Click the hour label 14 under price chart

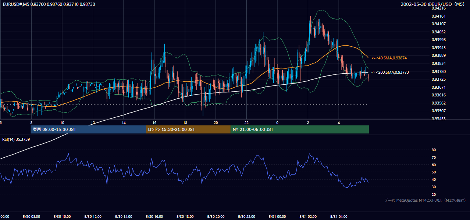(124, 123)
